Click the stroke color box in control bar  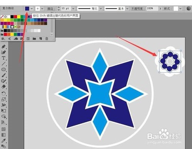pyautogui.click(x=38, y=8)
